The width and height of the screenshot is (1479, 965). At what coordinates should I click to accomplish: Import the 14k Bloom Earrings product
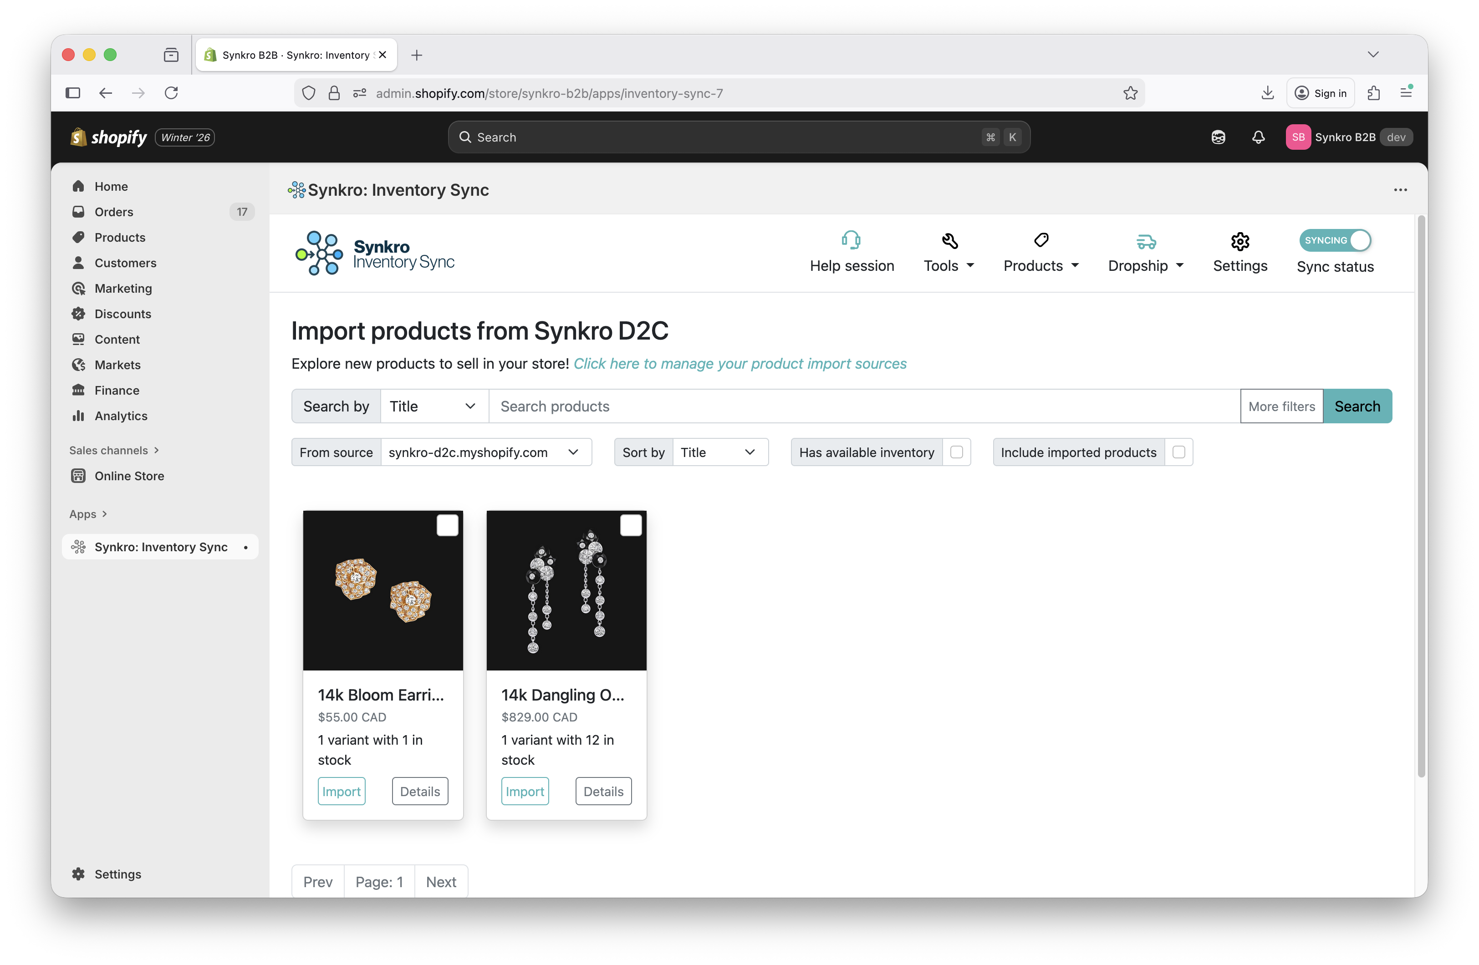(341, 790)
